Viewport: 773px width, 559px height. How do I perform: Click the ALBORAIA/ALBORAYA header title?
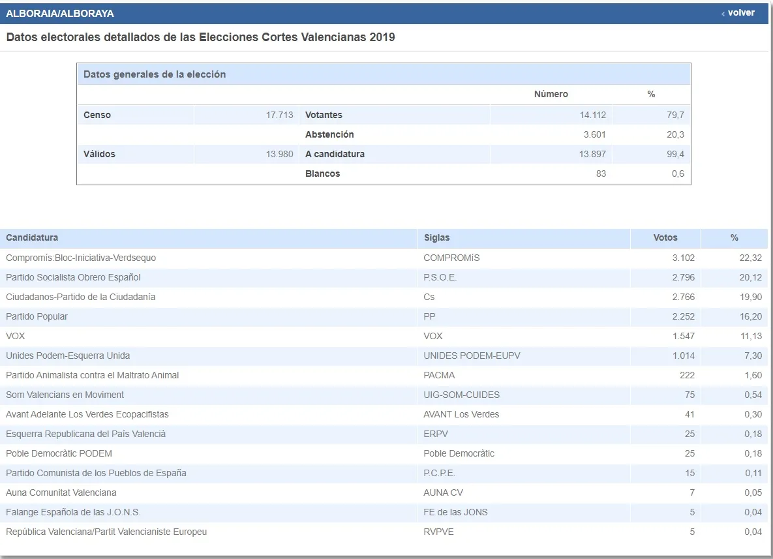point(59,13)
